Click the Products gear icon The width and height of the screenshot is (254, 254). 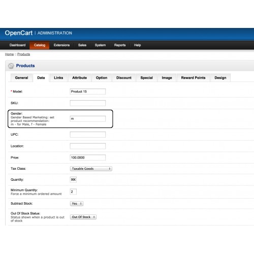(11, 66)
